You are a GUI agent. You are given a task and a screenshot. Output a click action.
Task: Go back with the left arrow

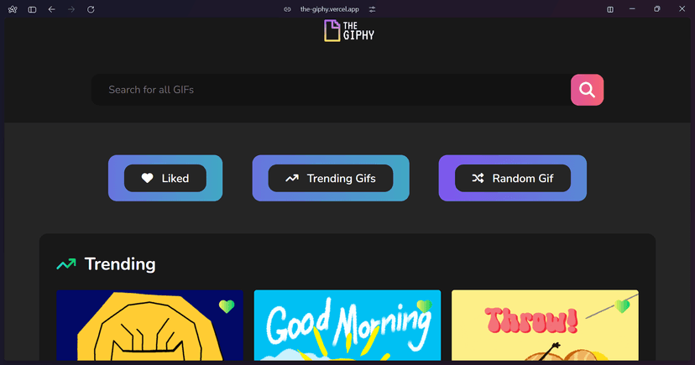point(52,9)
